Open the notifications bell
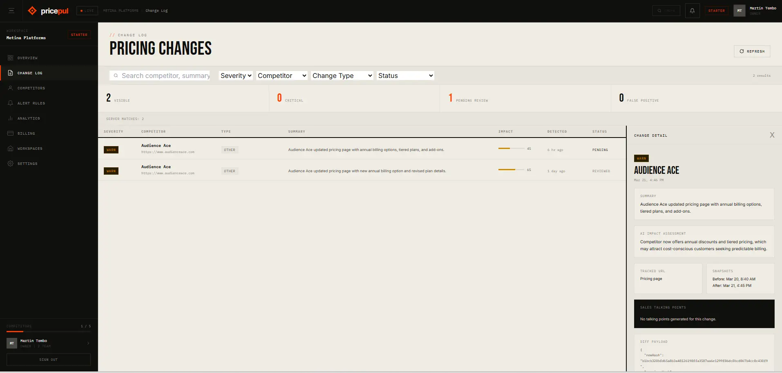This screenshot has width=782, height=373. [x=692, y=11]
